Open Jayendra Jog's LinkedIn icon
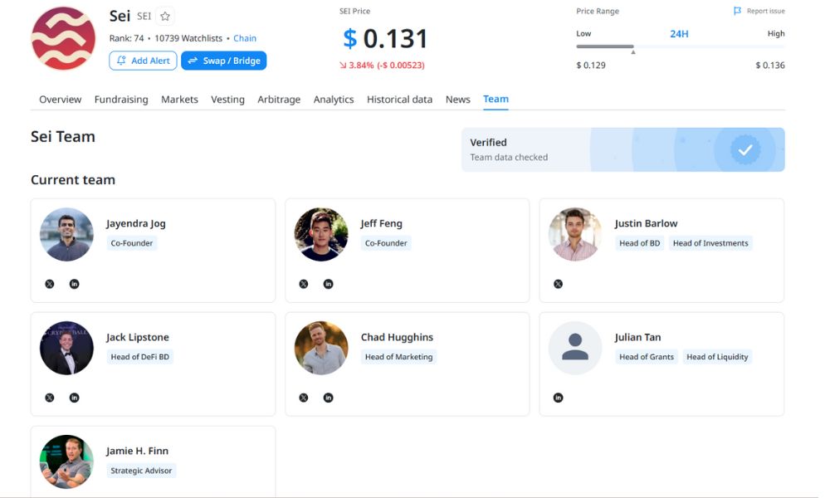This screenshot has width=830, height=498. 74,284
